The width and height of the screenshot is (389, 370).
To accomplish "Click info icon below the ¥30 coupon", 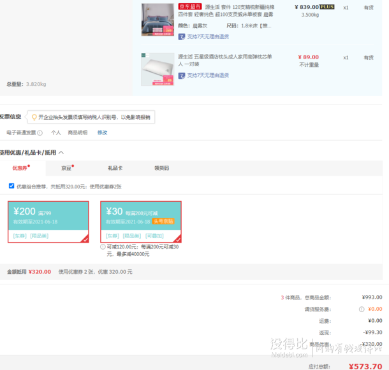I will point(103,247).
